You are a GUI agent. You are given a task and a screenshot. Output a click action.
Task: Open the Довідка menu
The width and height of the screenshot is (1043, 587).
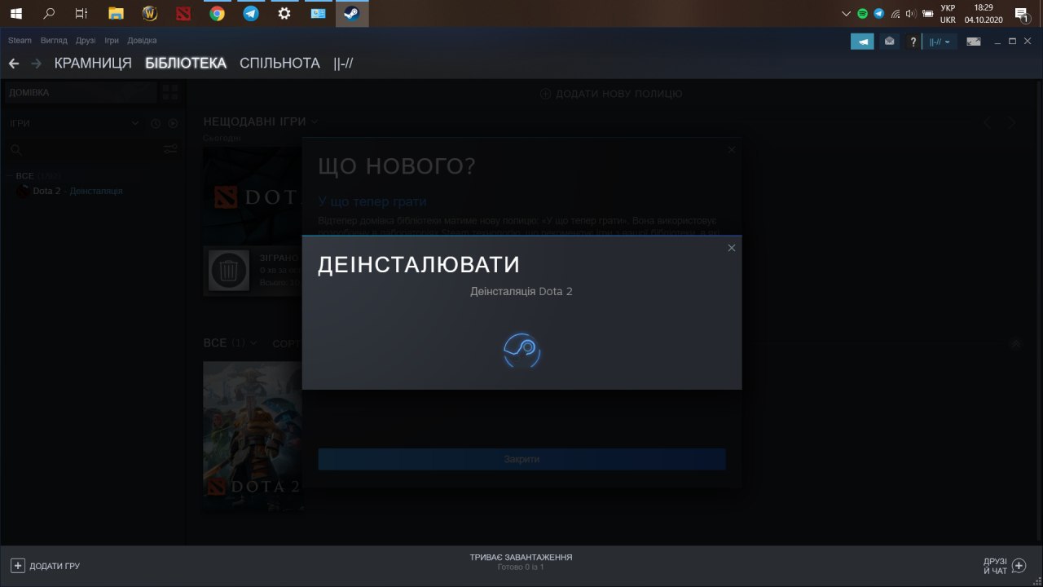pyautogui.click(x=142, y=41)
